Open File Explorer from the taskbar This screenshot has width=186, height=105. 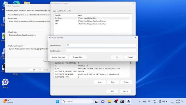tap(109, 101)
